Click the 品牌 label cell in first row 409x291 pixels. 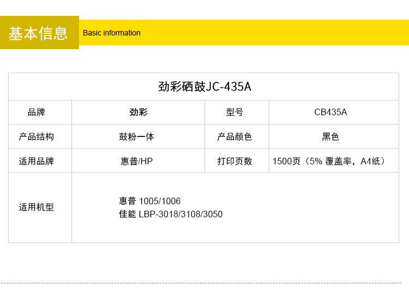(x=37, y=112)
